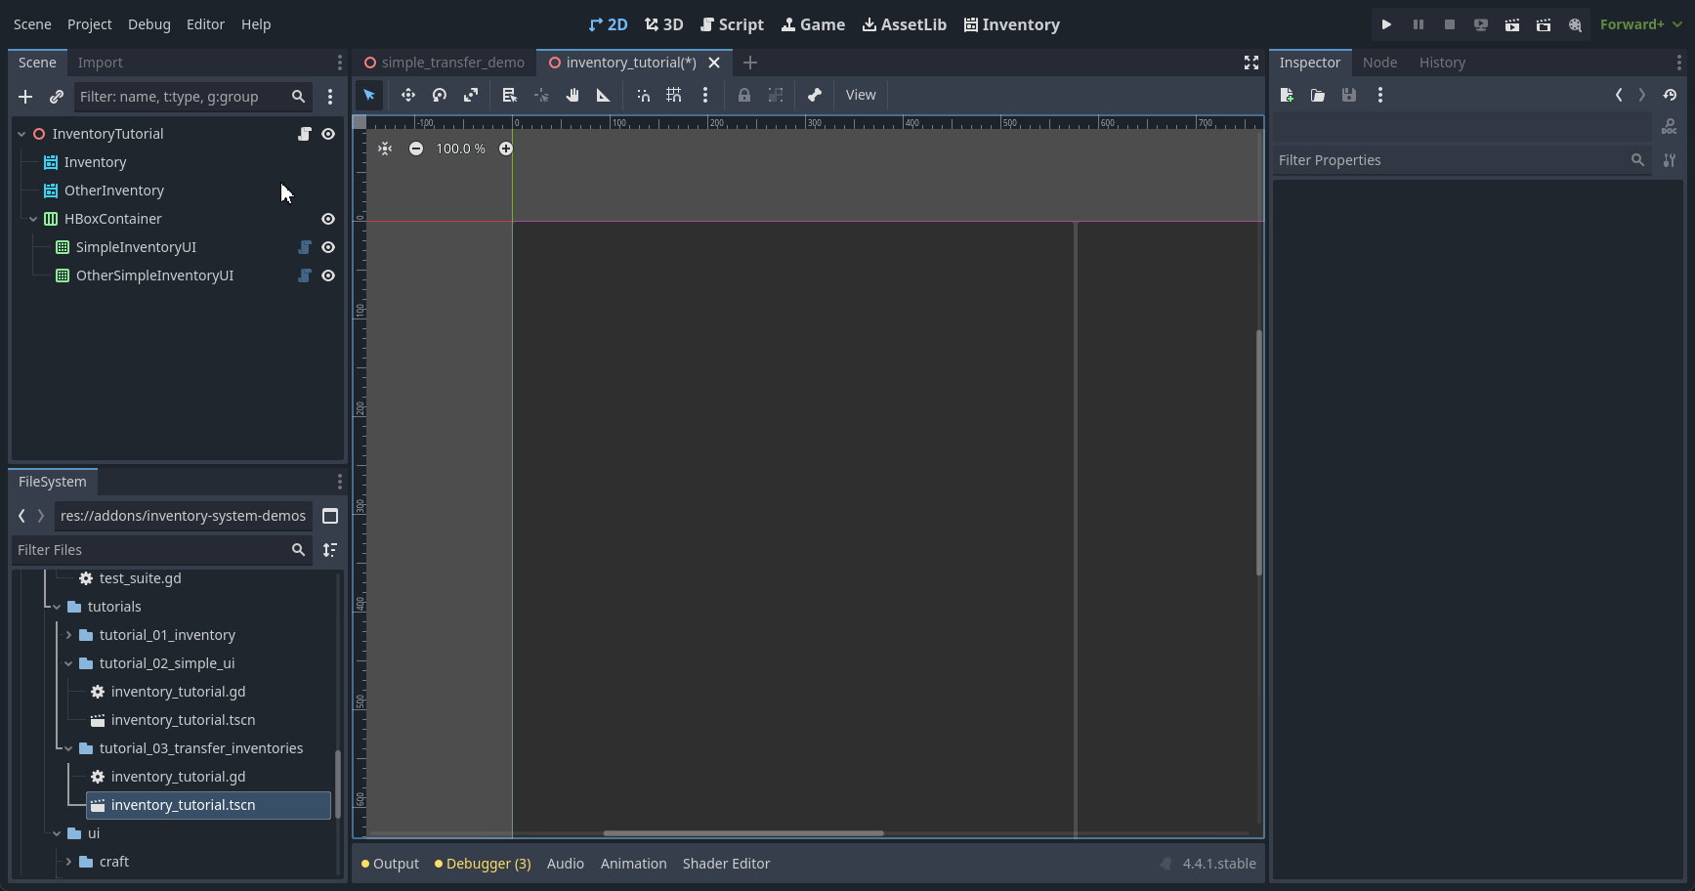
Task: Collapse tutorial_03_transfer_inventories folder
Action: click(68, 748)
